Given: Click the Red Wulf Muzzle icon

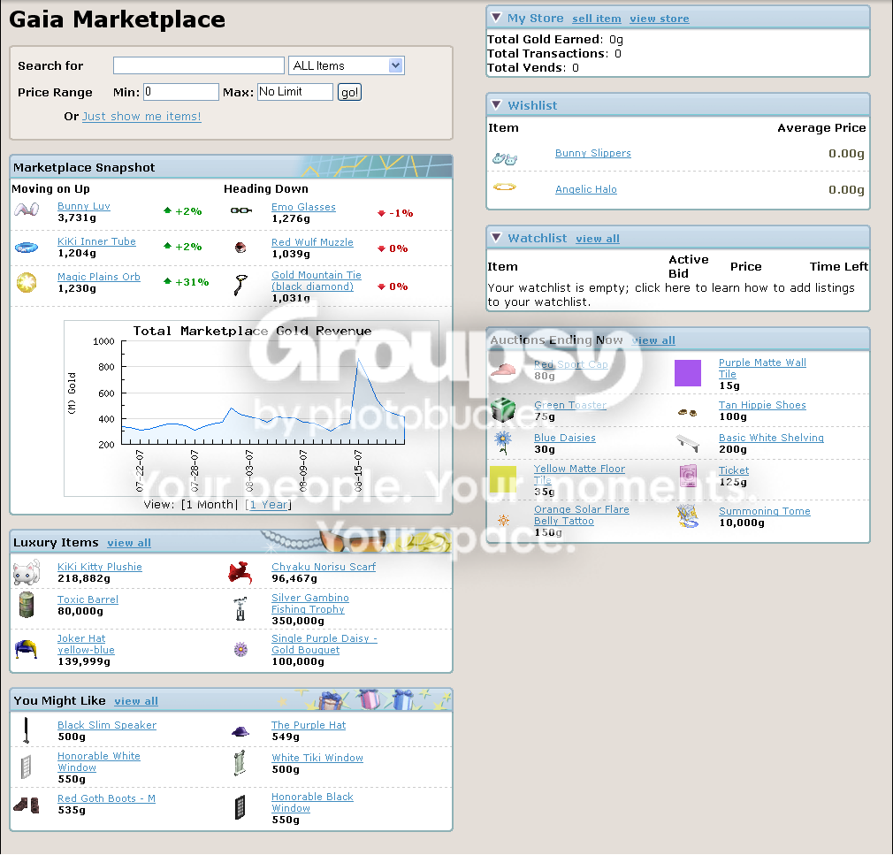Looking at the screenshot, I should 240,248.
